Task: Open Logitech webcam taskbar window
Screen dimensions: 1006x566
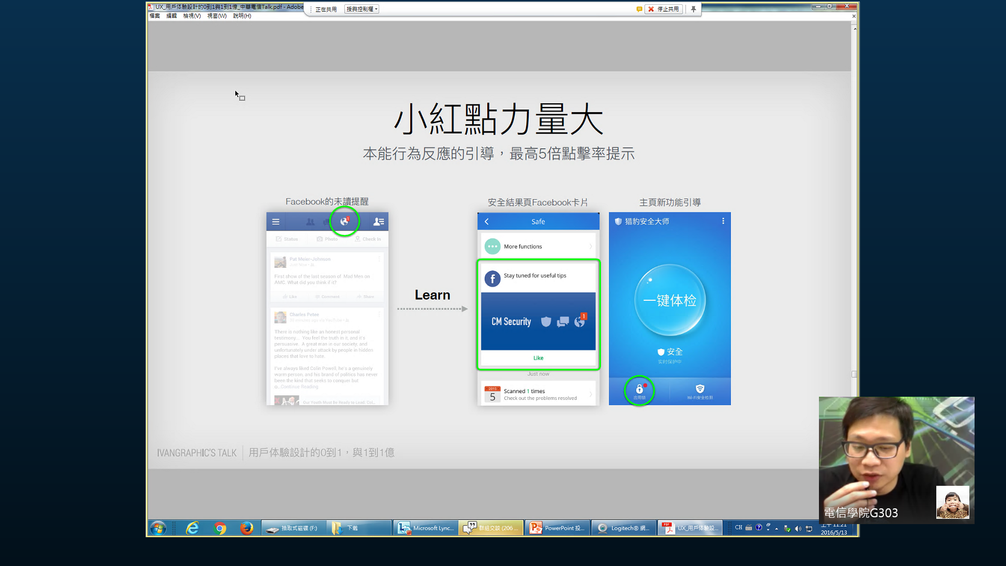Action: pos(624,528)
